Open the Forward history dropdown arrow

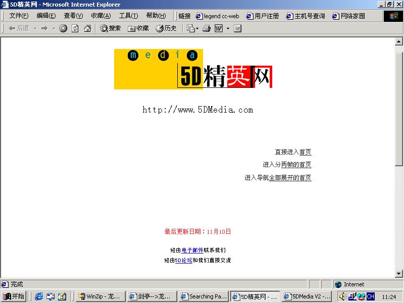pyautogui.click(x=54, y=28)
